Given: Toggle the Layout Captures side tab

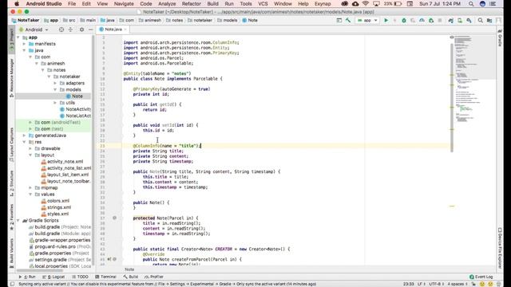Looking at the screenshot, I should coord(11,145).
